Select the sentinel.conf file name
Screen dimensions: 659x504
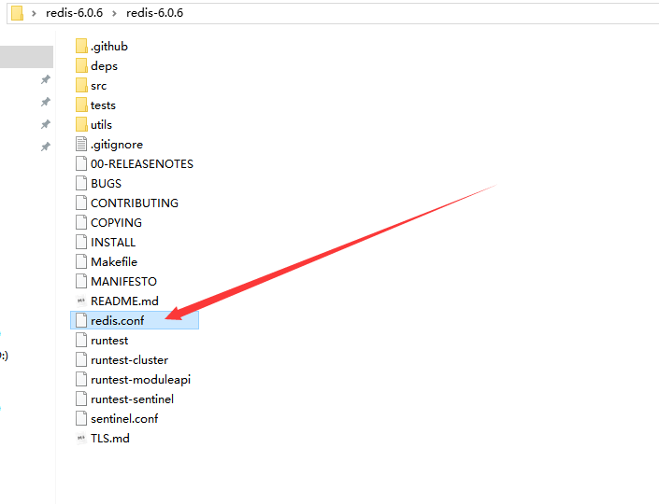coord(124,418)
